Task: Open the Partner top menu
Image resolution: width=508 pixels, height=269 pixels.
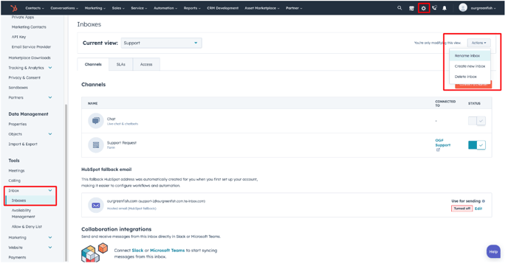Action: 294,8
